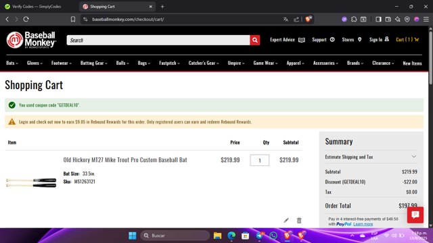Open the red live chat button
Image resolution: width=433 pixels, height=243 pixels.
point(415,215)
